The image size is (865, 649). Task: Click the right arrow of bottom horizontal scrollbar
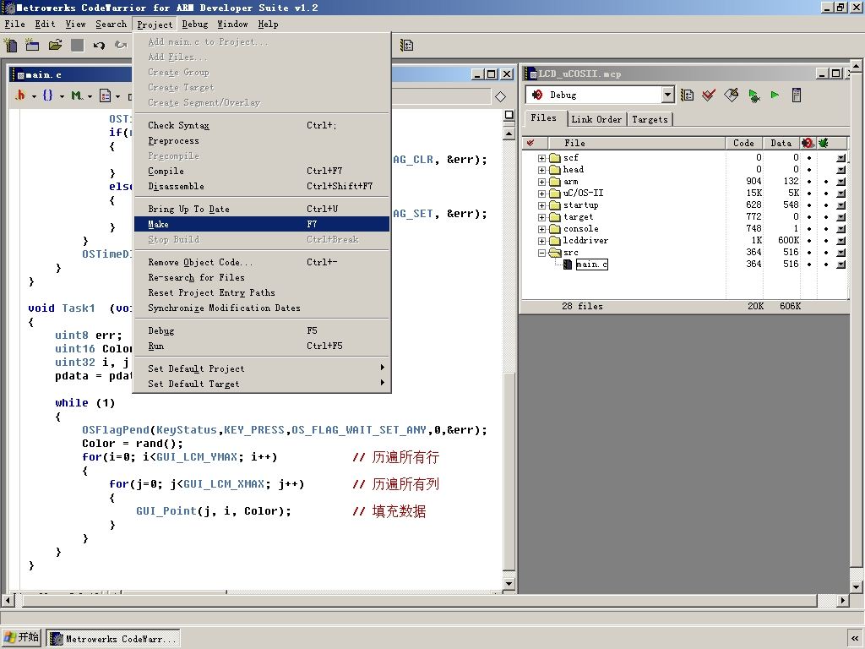pyautogui.click(x=842, y=601)
